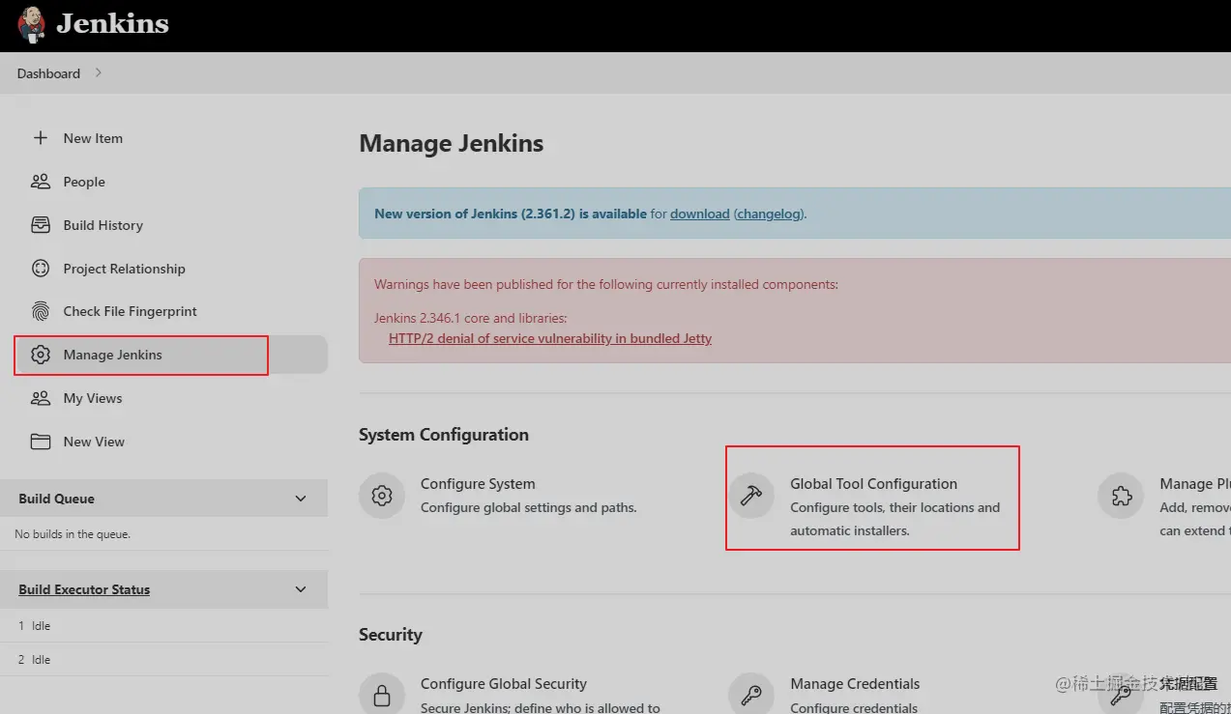1231x714 pixels.
Task: Click the Configure Global Security lock icon
Action: (x=382, y=695)
